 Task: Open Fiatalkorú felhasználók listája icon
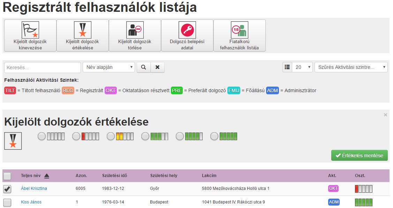[x=239, y=30]
